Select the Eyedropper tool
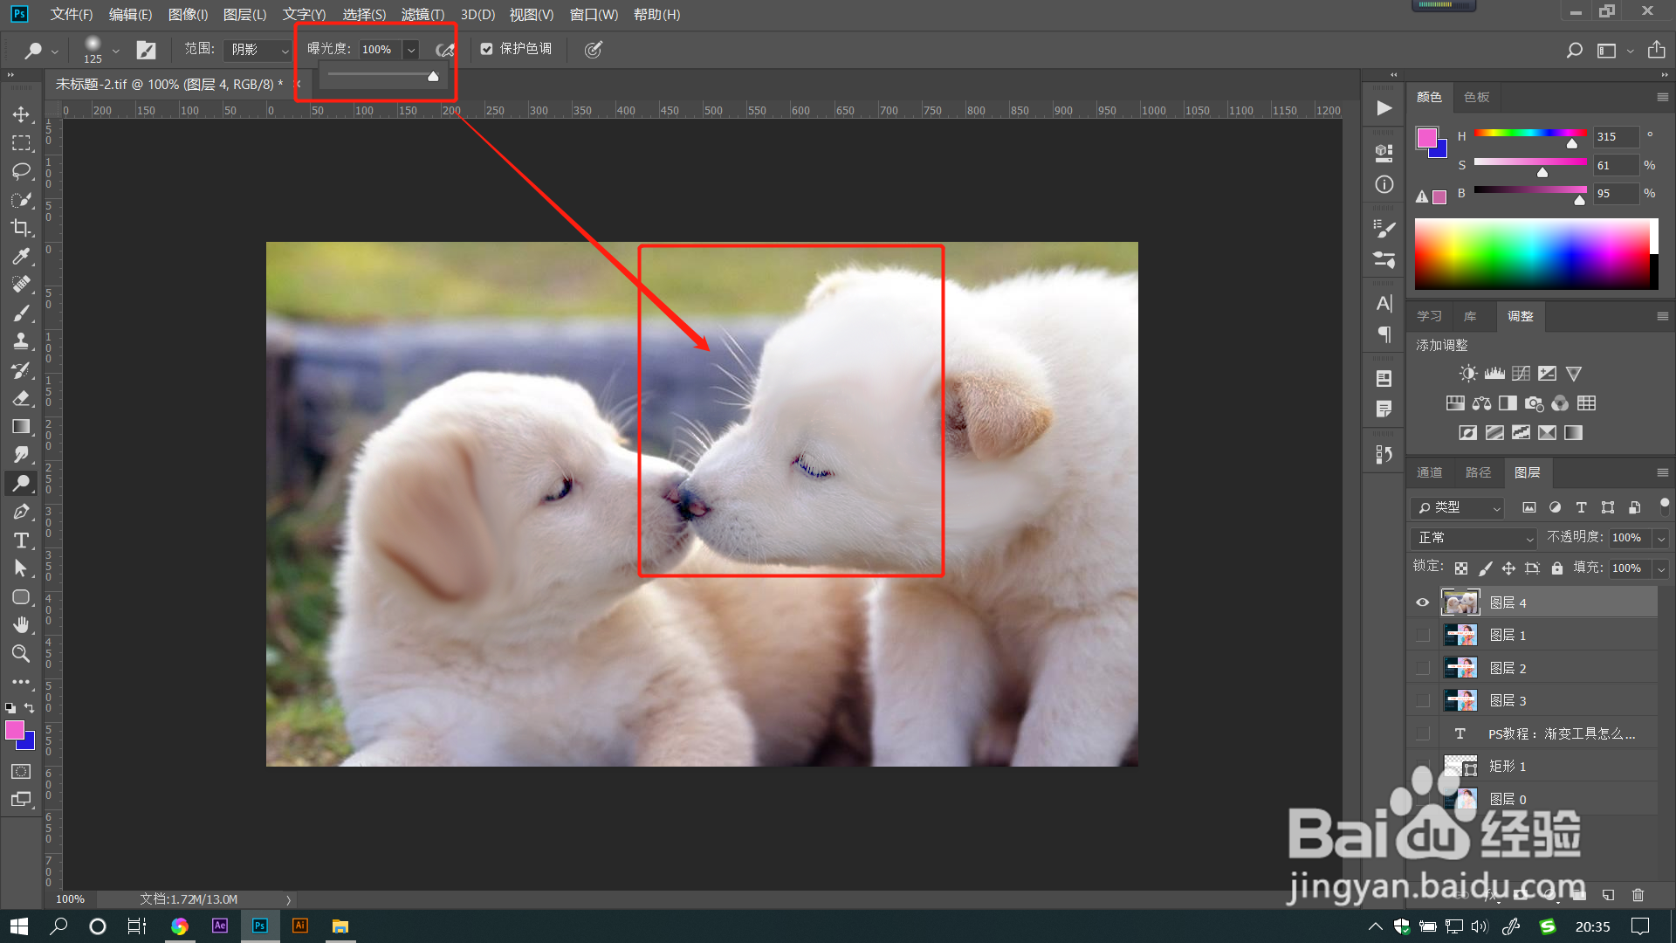The image size is (1676, 943). point(21,256)
